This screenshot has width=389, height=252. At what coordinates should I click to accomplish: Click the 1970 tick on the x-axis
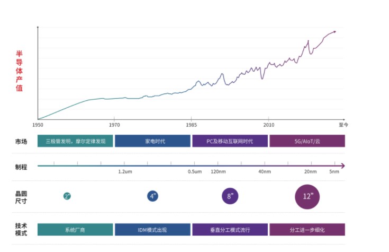pyautogui.click(x=114, y=118)
